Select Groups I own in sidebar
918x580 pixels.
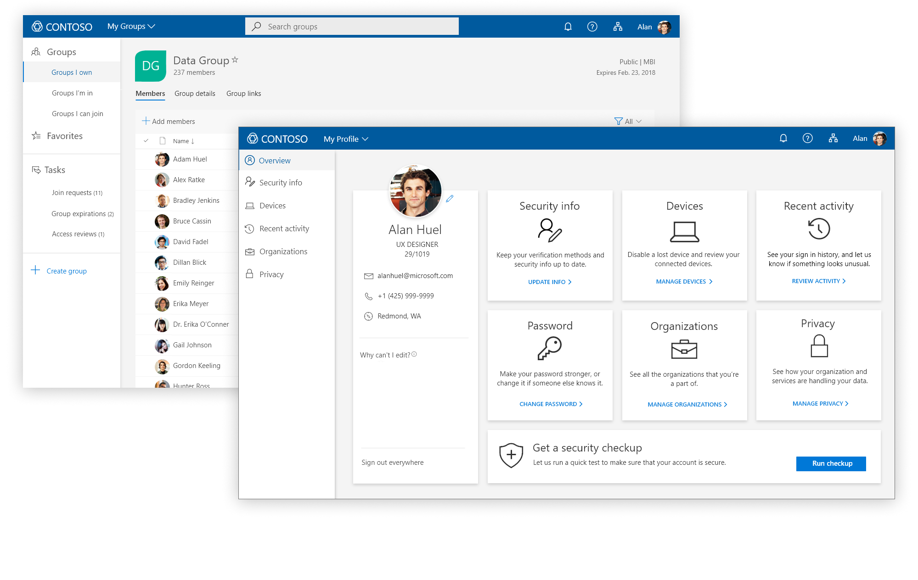coord(72,72)
